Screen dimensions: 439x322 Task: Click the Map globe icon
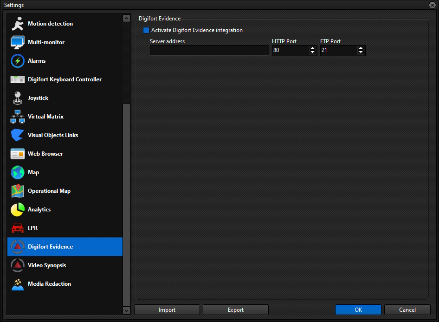click(x=18, y=172)
